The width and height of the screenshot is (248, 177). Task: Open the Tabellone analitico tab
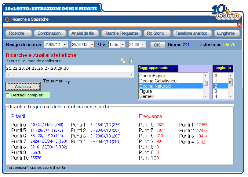point(192,33)
